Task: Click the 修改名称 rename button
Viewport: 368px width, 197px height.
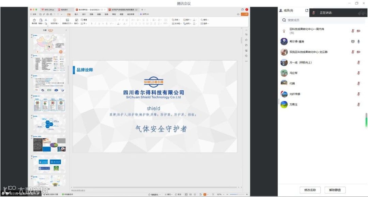Action: pos(310,190)
